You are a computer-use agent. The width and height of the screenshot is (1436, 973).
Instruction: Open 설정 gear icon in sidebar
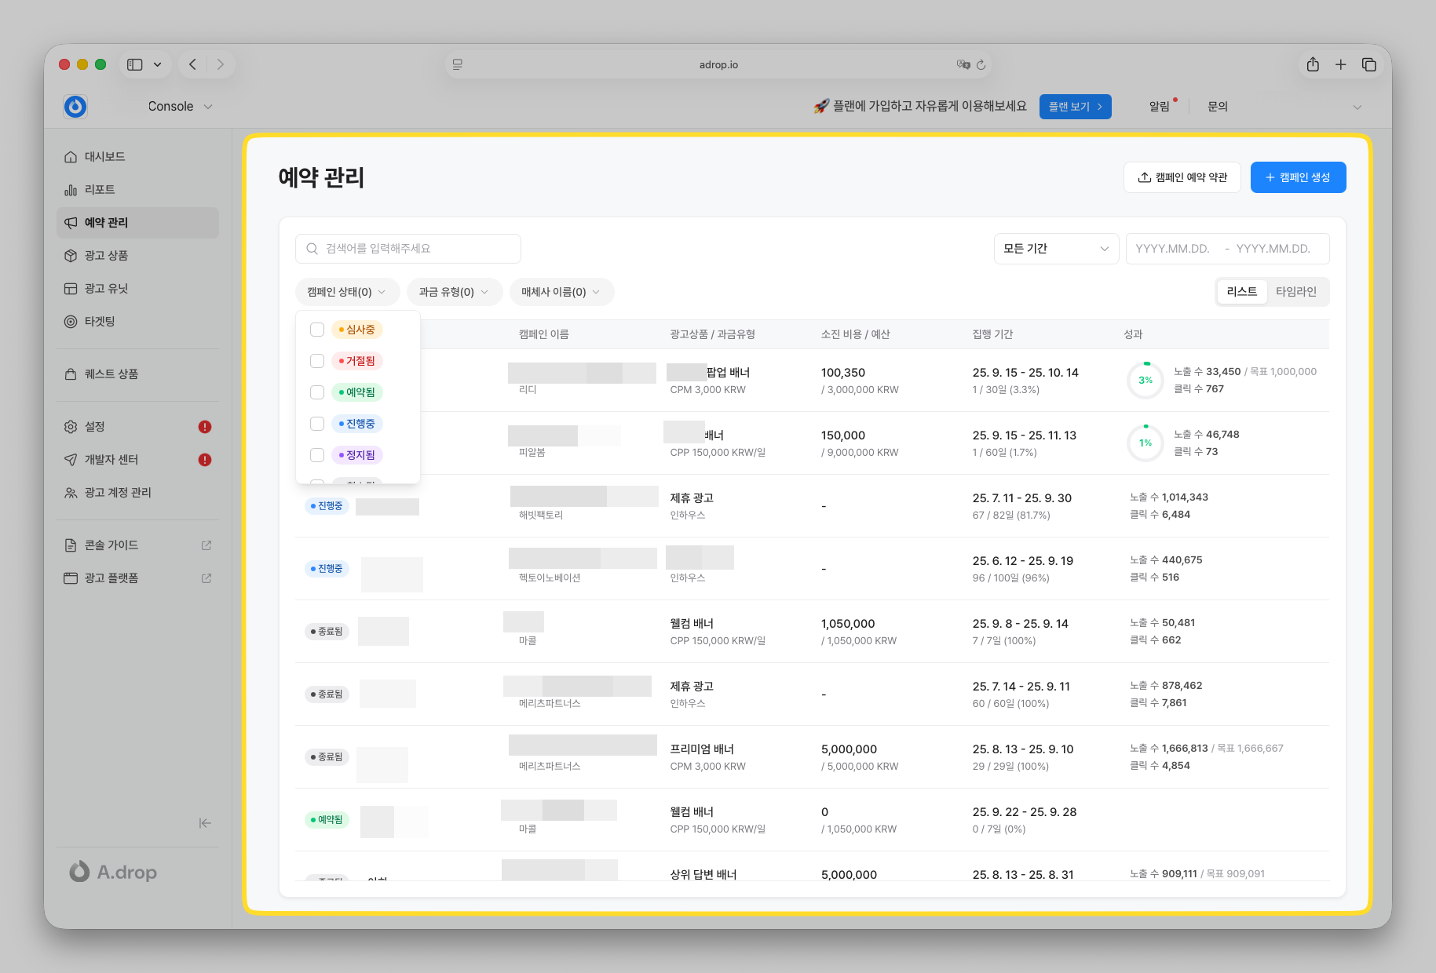tap(71, 427)
